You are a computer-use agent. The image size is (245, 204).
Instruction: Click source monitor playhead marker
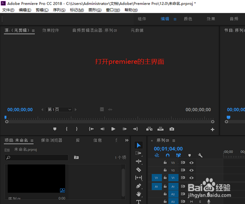(5, 118)
